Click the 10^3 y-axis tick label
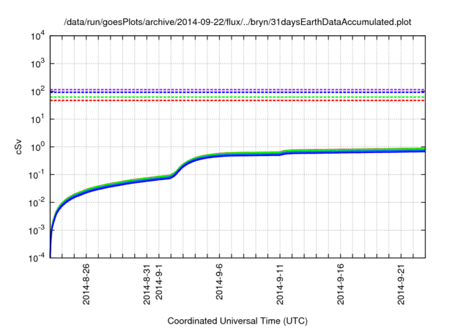469x328 pixels. click(37, 63)
